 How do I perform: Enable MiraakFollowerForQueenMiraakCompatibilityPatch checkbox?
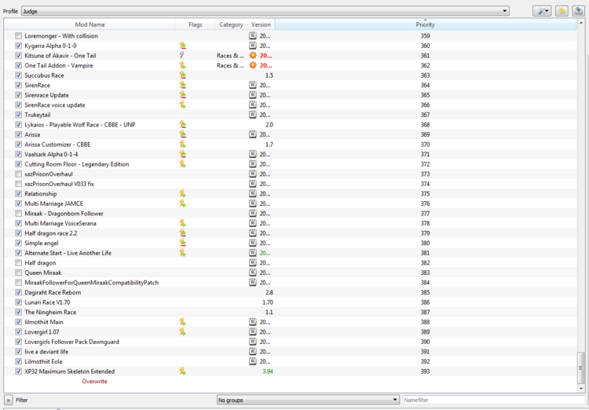click(18, 283)
